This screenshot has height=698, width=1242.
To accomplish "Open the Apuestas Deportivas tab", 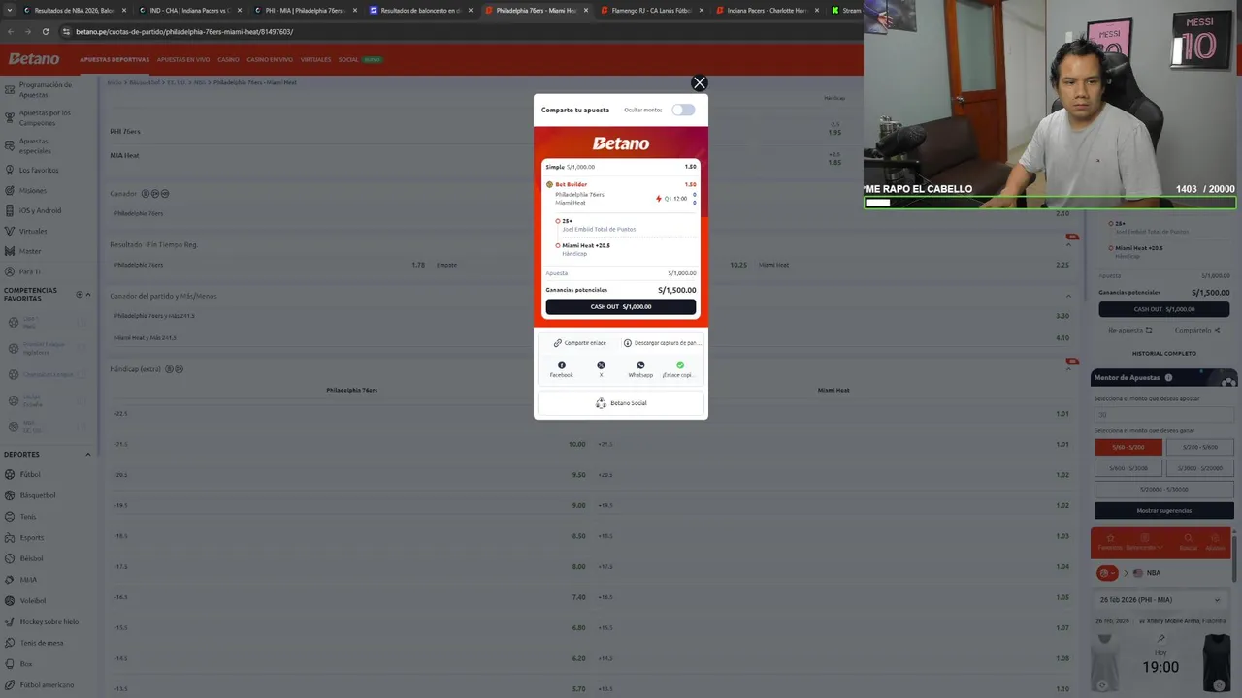I will click(114, 60).
